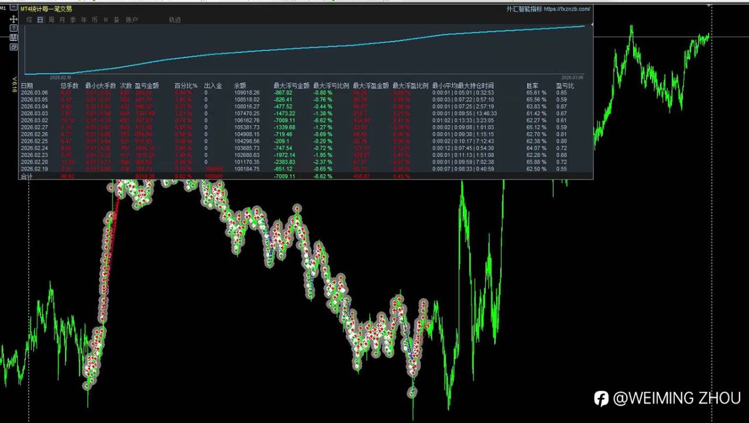
Task: Click the 总手数 column header
Action: [70, 86]
